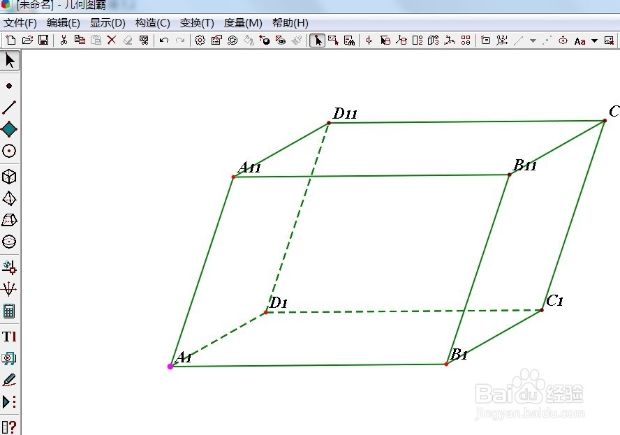Click the red X delete icon
620x435 pixels.
point(112,40)
